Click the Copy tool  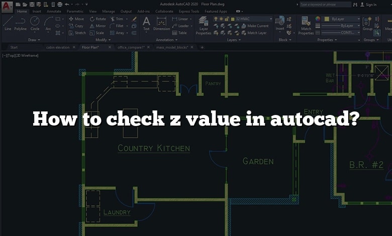point(76,26)
